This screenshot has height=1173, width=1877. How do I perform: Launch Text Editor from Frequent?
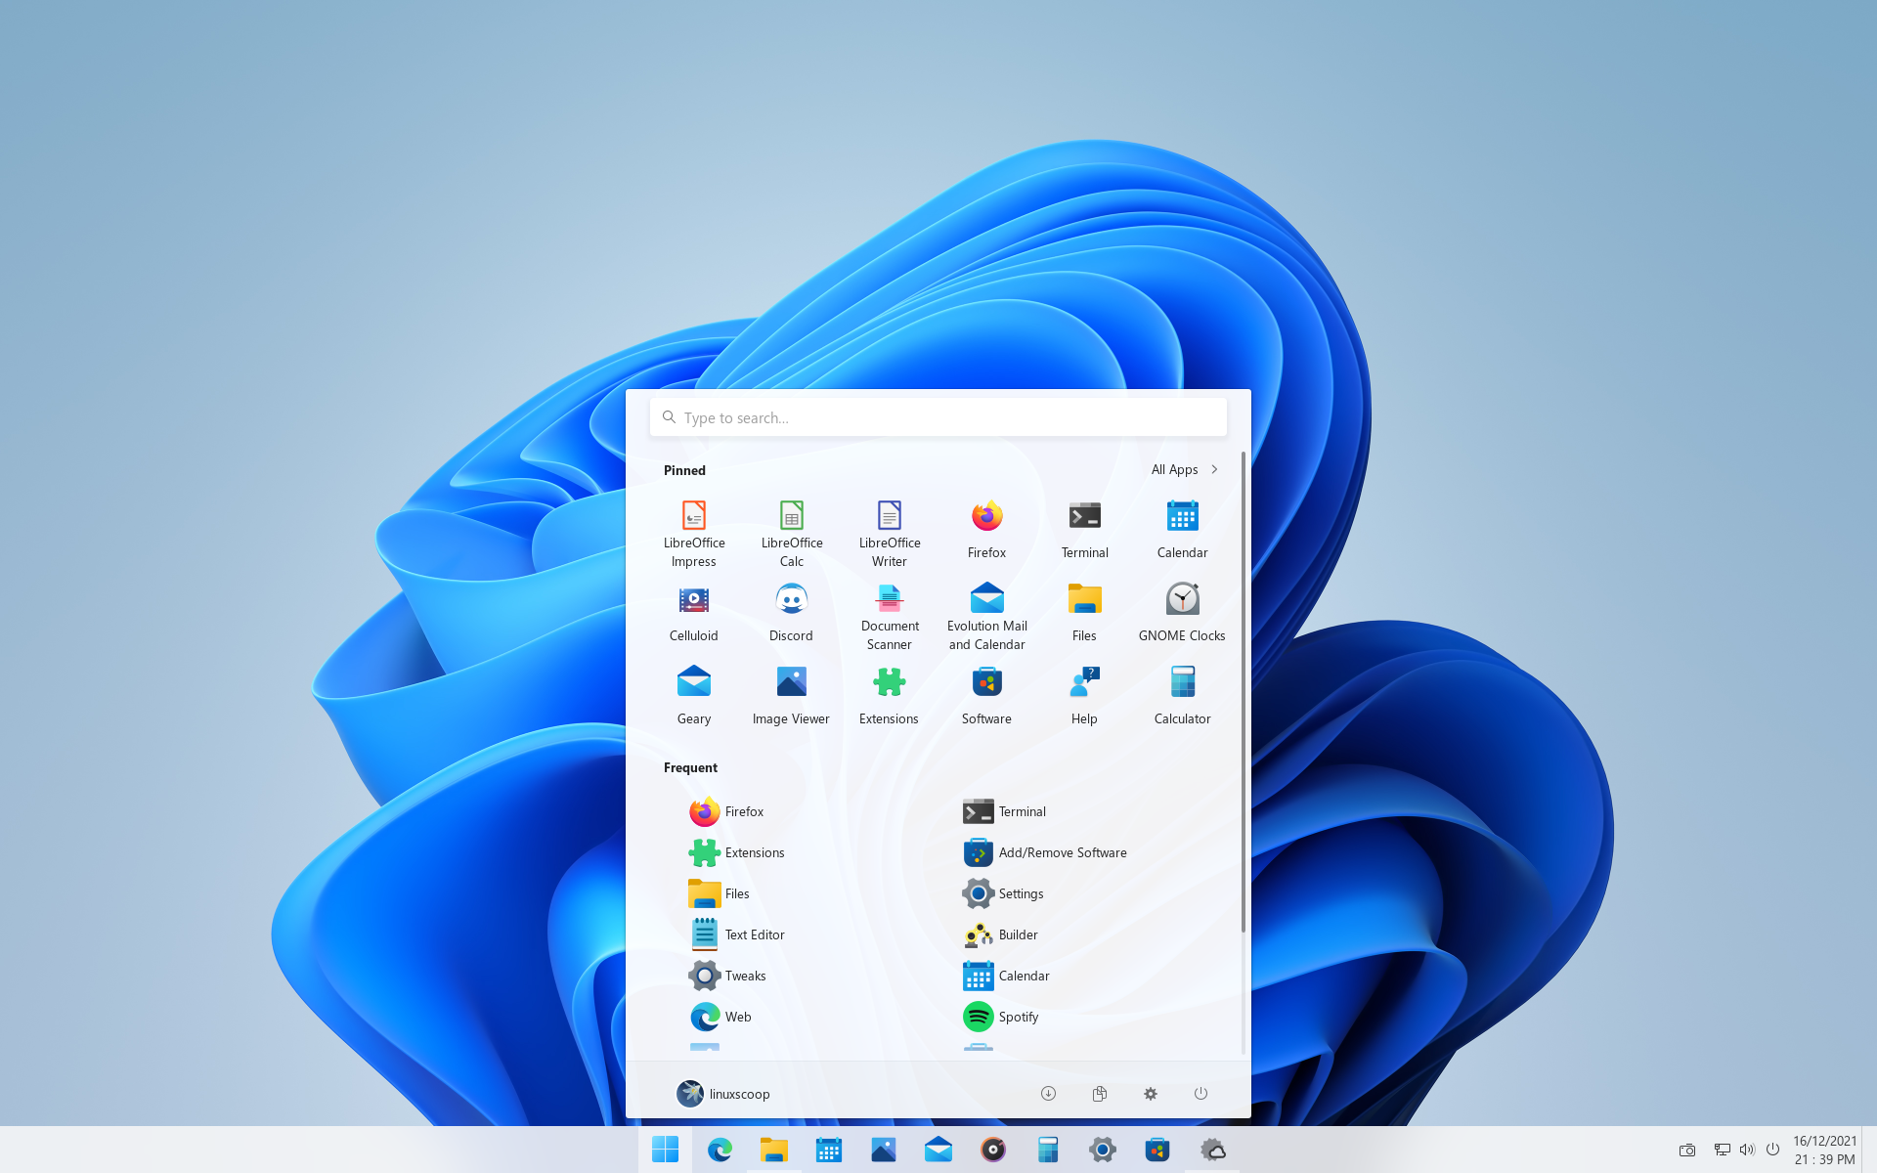tap(736, 934)
